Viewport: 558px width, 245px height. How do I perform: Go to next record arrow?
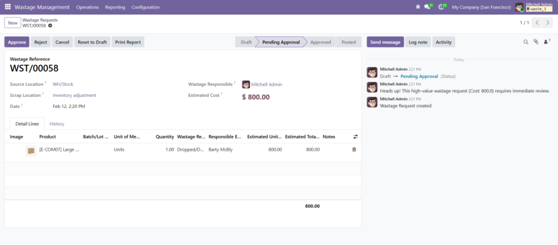pyautogui.click(x=549, y=23)
